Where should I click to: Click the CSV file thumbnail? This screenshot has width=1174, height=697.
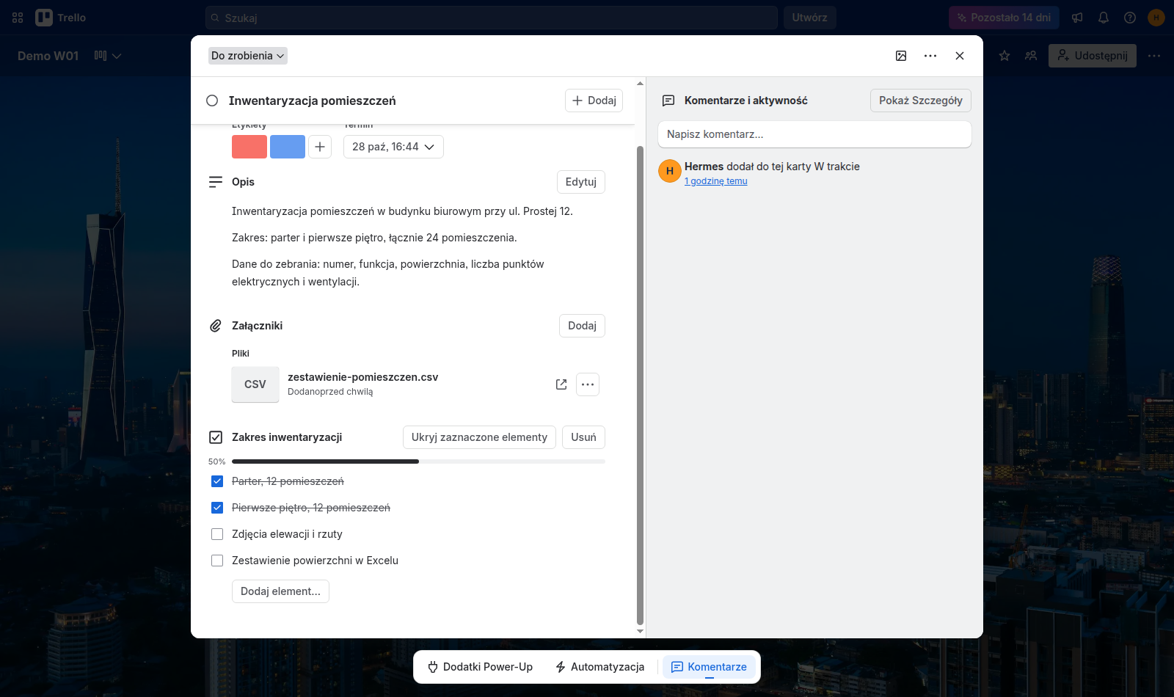tap(255, 384)
